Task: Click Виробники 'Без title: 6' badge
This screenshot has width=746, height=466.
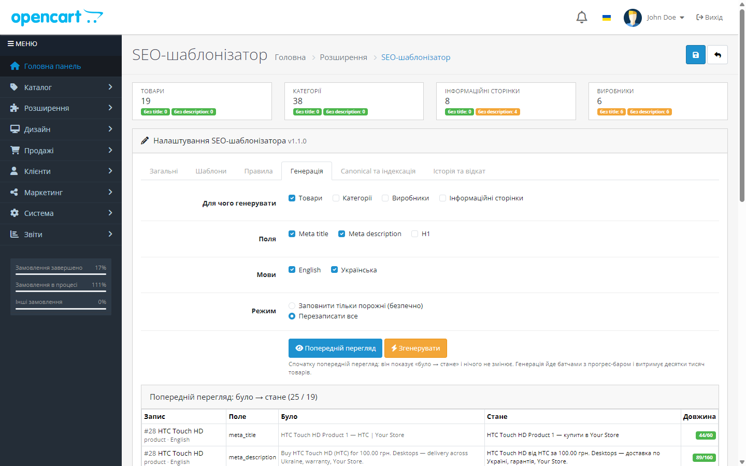Action: point(611,112)
